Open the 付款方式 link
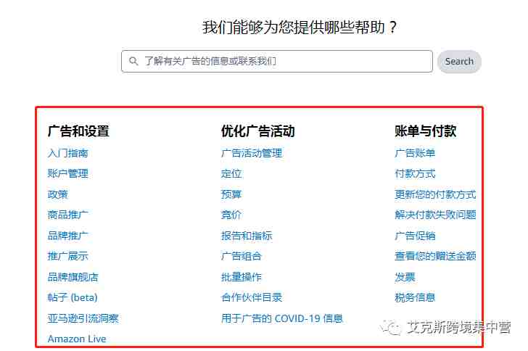Image resolution: width=528 pixels, height=351 pixels. click(x=415, y=174)
